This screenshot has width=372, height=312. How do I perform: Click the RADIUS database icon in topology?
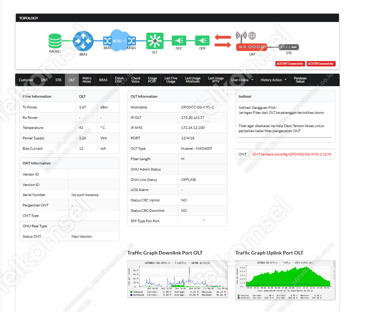(x=55, y=41)
